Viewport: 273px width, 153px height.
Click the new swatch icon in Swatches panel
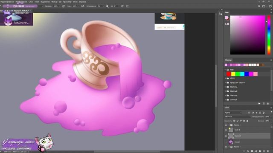click(x=264, y=104)
